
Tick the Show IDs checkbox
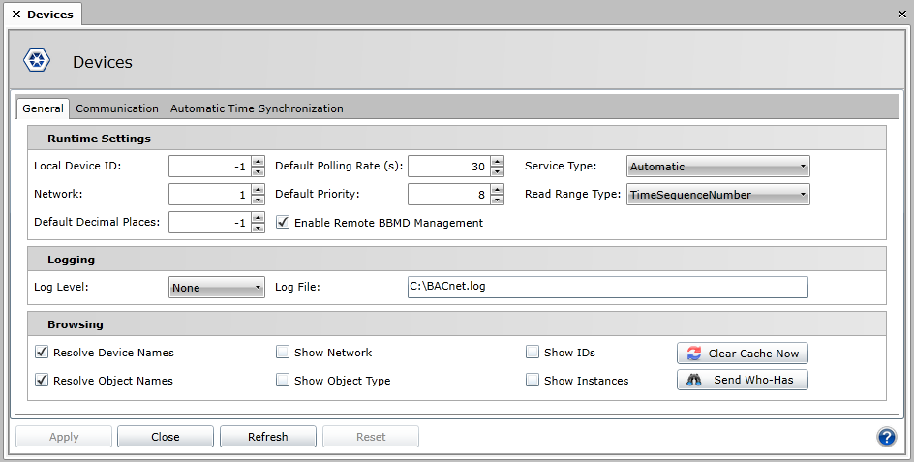pyautogui.click(x=533, y=353)
